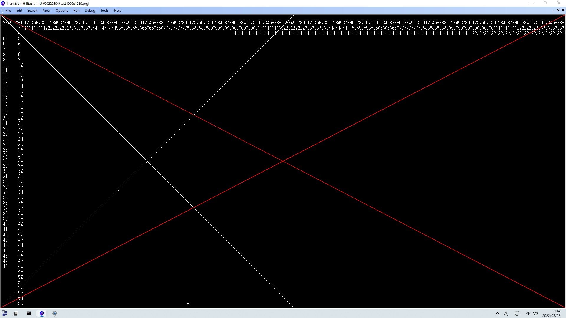Screen dimensions: 566x318
Task: Open the Debug menu
Action: (90, 11)
